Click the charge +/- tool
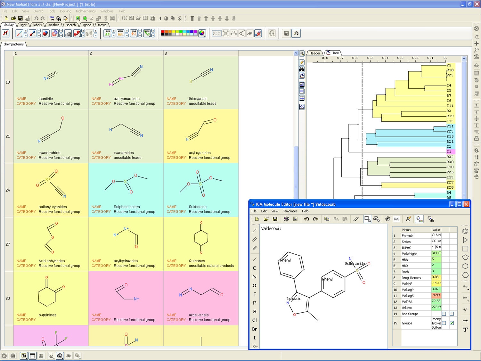Image resolution: width=481 pixels, height=361 pixels. [x=465, y=309]
